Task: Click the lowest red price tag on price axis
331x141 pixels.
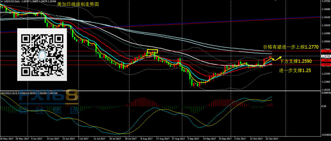Action: (x=325, y=65)
